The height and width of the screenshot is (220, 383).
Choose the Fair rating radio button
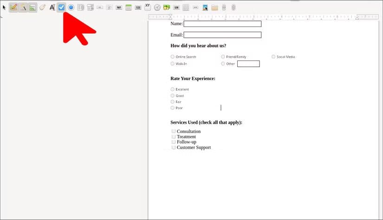pos(172,101)
